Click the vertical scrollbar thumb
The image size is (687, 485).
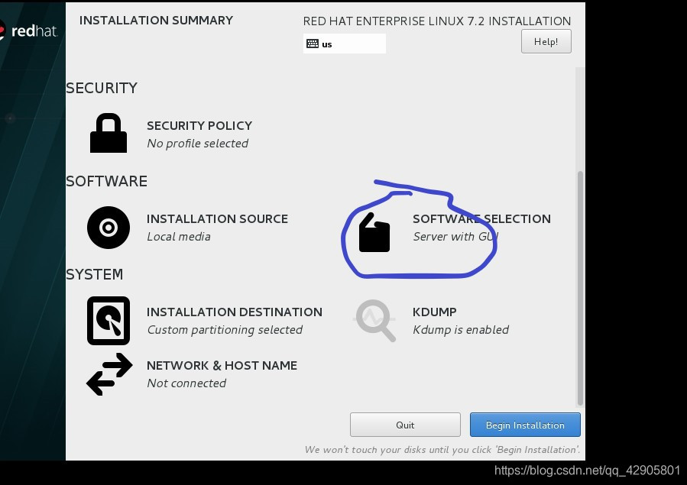[x=580, y=288]
